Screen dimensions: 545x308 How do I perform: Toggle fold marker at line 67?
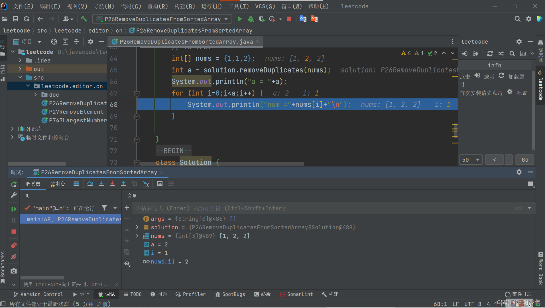pos(137,93)
